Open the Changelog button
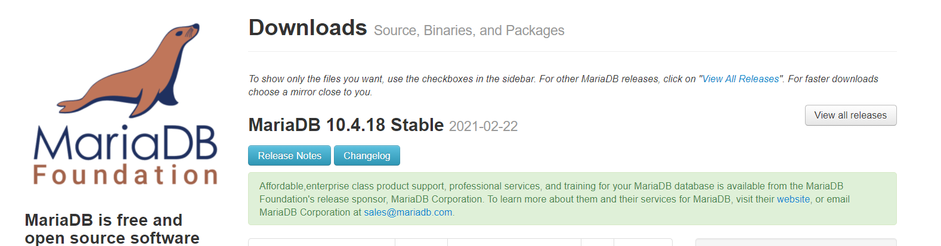 [x=367, y=155]
